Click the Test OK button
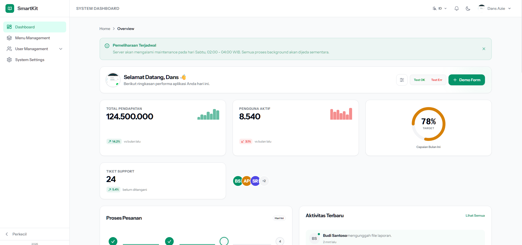The height and width of the screenshot is (245, 522). (419, 80)
